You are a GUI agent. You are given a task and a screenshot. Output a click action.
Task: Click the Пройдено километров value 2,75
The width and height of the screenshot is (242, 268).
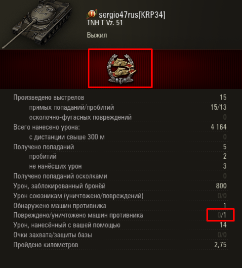pyautogui.click(x=220, y=245)
